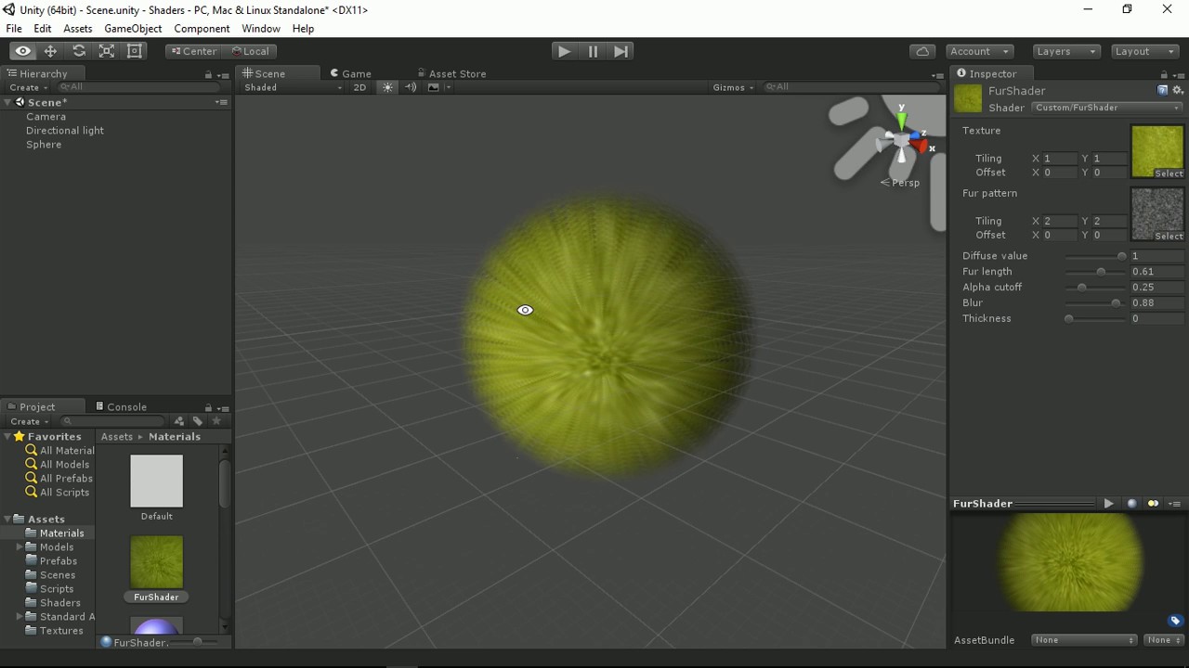The width and height of the screenshot is (1189, 668).
Task: Toggle preview light icon
Action: (x=1153, y=504)
